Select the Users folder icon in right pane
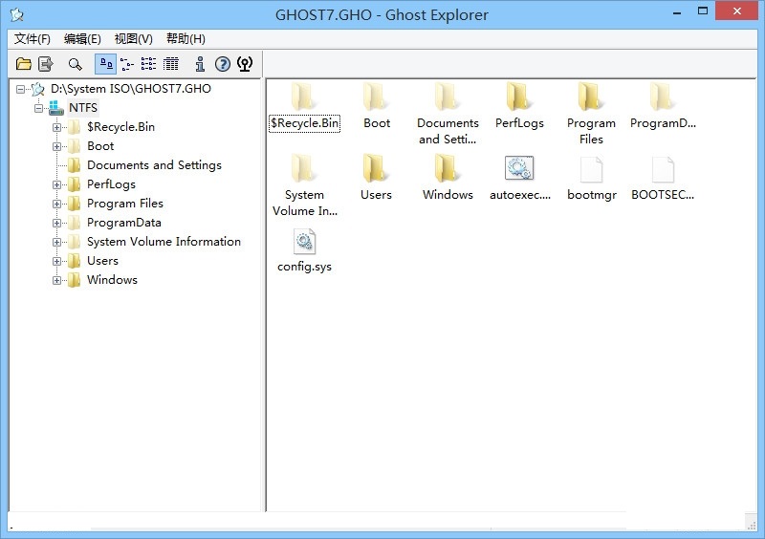This screenshot has height=539, width=765. tap(375, 169)
